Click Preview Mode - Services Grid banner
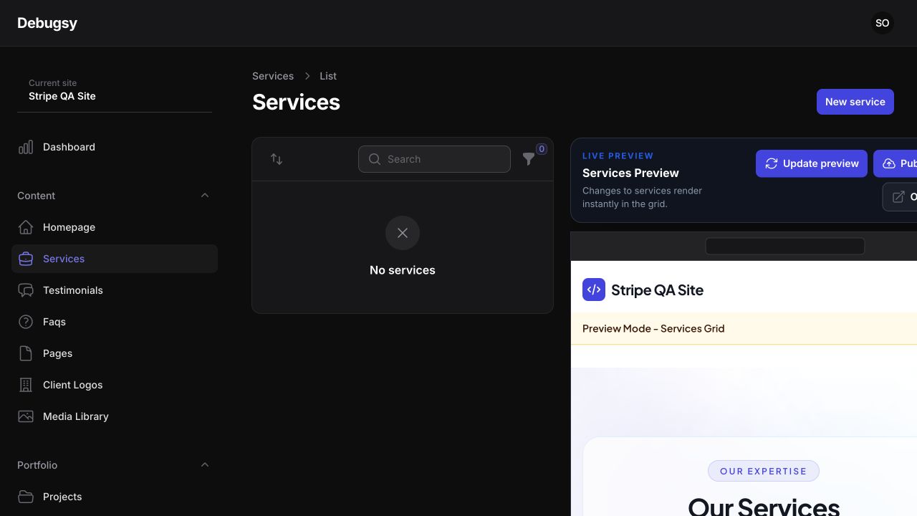 (x=744, y=328)
